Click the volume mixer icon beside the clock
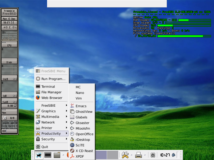 tap(174, 155)
